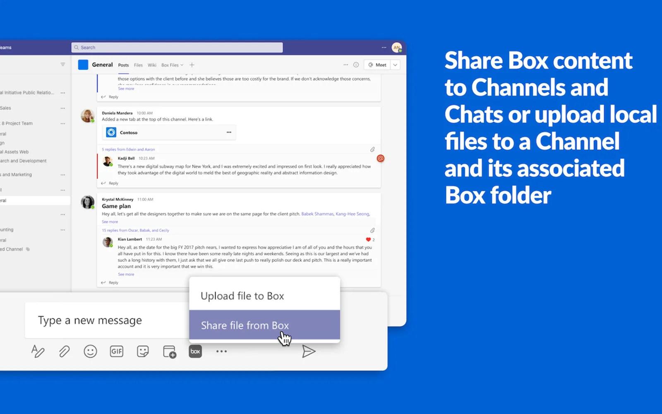This screenshot has width=662, height=414.
Task: Click the Meet button
Action: click(x=377, y=65)
